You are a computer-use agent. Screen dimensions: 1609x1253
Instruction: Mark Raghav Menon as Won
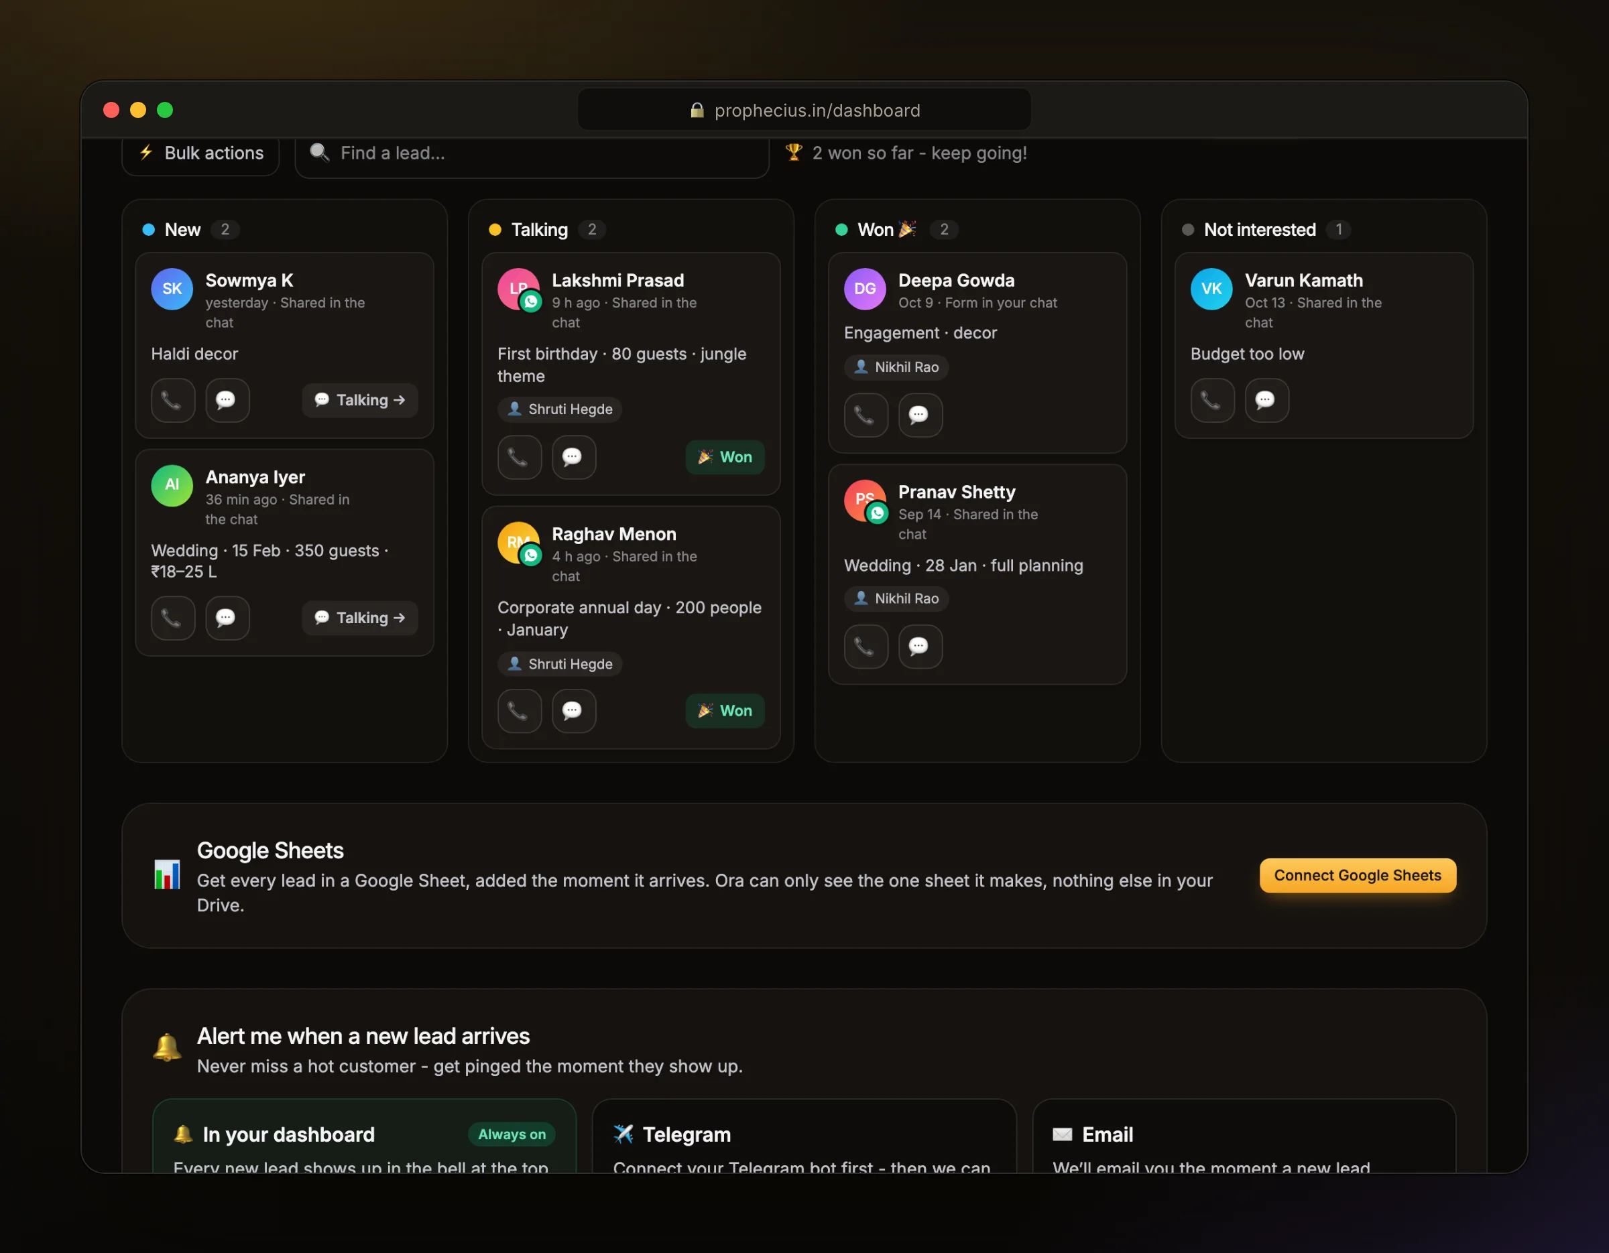coord(725,710)
